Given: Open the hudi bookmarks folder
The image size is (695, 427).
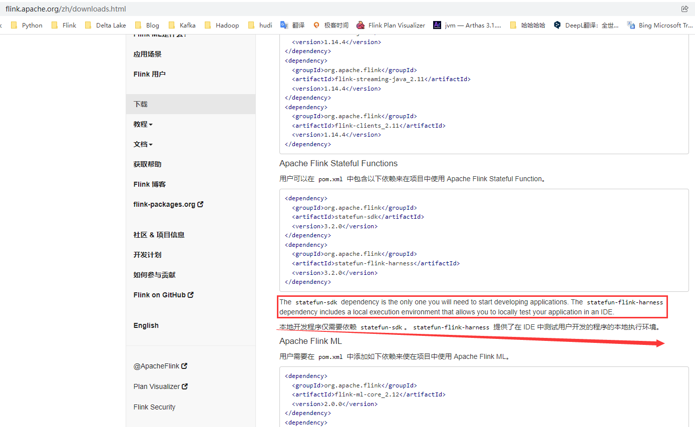Looking at the screenshot, I should tap(260, 25).
